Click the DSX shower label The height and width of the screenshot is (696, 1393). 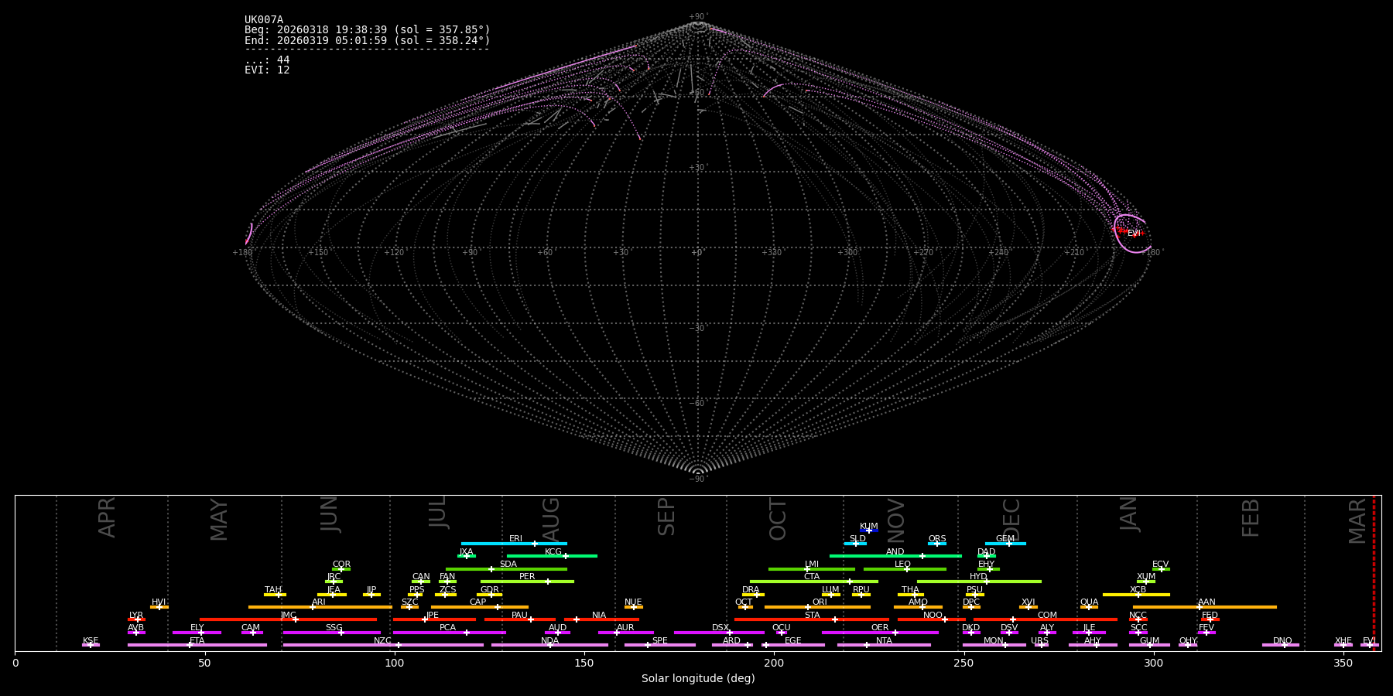(x=720, y=627)
